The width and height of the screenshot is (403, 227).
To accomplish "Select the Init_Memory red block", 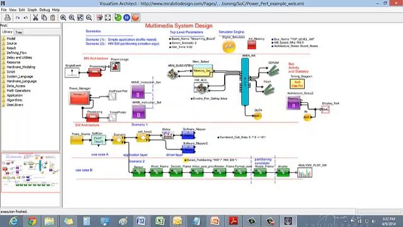I will coord(252,45).
